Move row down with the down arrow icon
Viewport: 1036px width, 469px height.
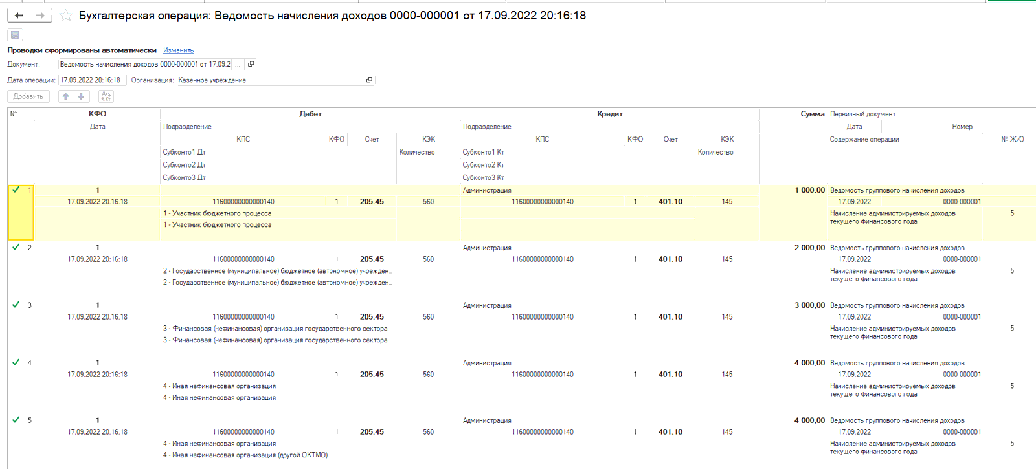click(x=81, y=96)
